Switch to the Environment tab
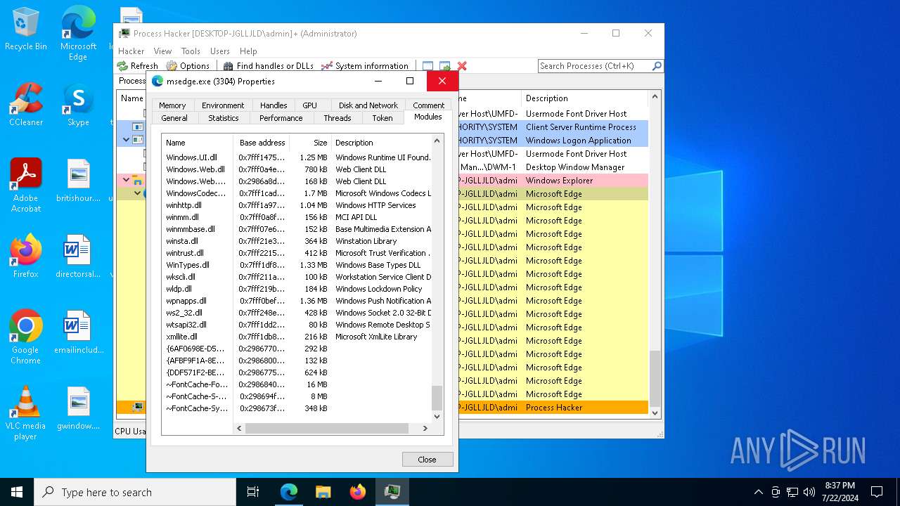The width and height of the screenshot is (900, 506). (223, 105)
